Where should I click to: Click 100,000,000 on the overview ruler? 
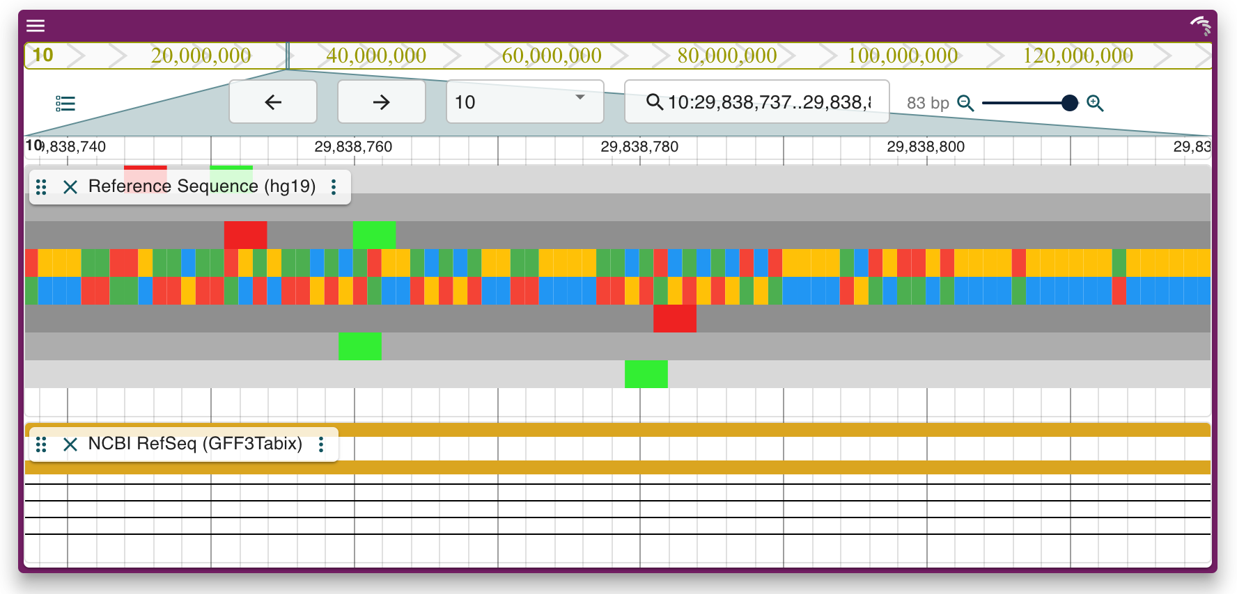[902, 56]
